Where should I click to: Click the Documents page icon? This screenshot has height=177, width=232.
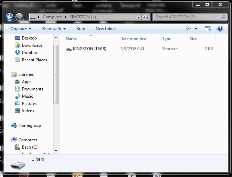(x=17, y=89)
